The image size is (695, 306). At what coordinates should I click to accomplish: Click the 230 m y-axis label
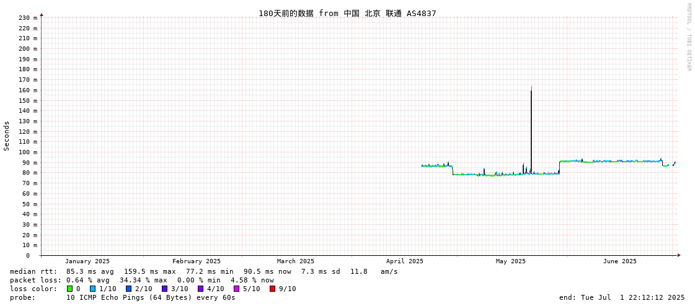28,18
